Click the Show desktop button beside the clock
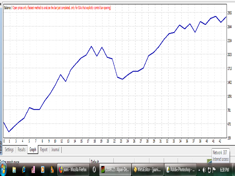Image resolution: width=235 pixels, height=176 pixels. 234,170
